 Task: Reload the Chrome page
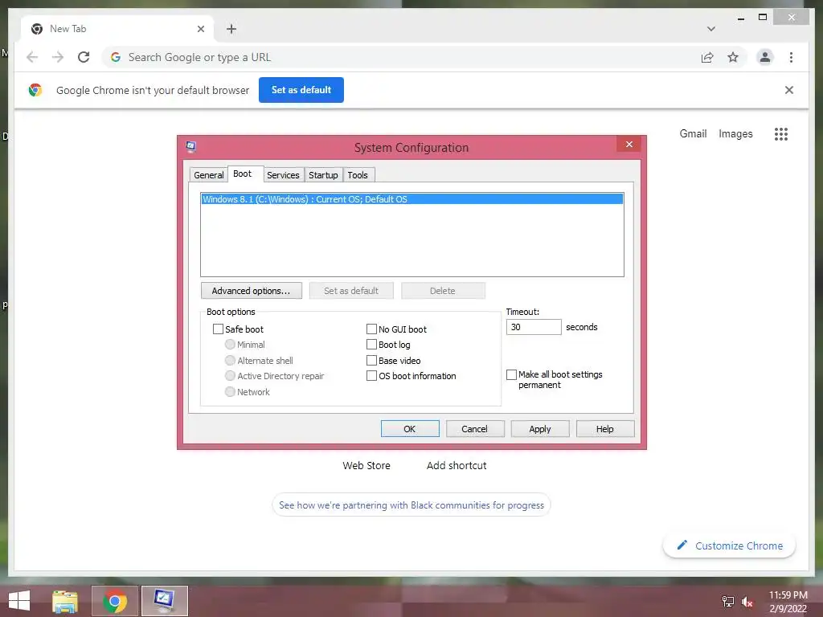click(84, 57)
